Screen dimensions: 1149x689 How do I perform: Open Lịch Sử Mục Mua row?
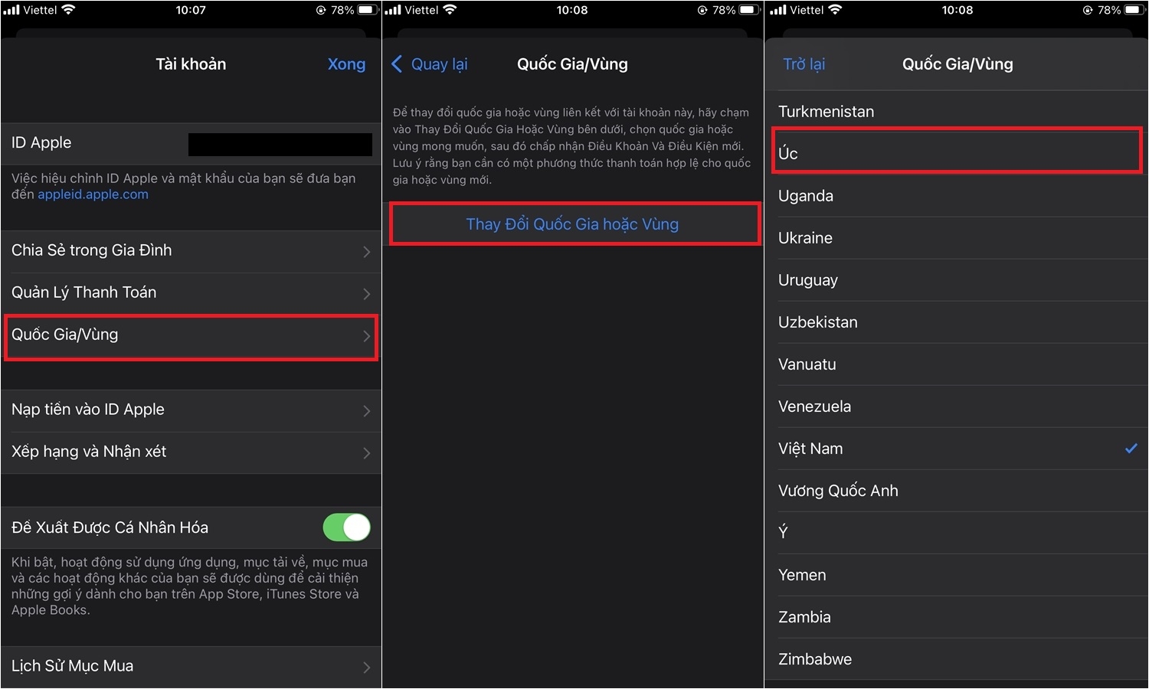(x=191, y=667)
